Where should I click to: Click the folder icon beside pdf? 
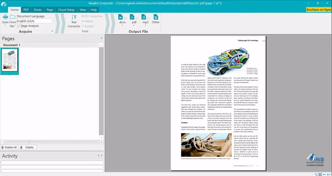pyautogui.click(x=137, y=18)
